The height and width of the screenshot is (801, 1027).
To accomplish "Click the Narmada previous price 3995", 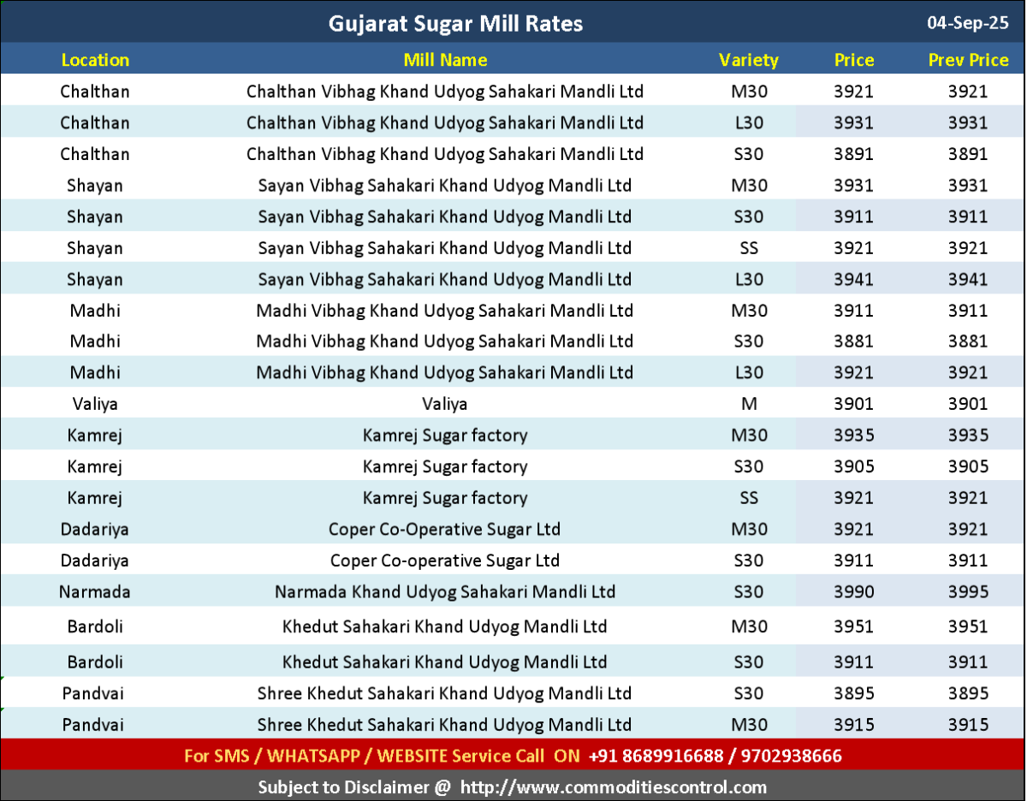I will (x=968, y=592).
